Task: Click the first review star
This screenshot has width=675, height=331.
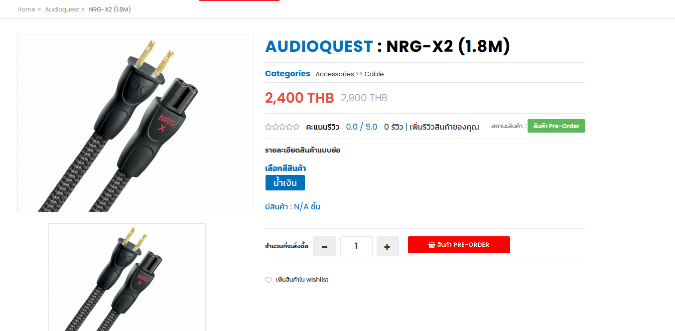Action: click(269, 127)
